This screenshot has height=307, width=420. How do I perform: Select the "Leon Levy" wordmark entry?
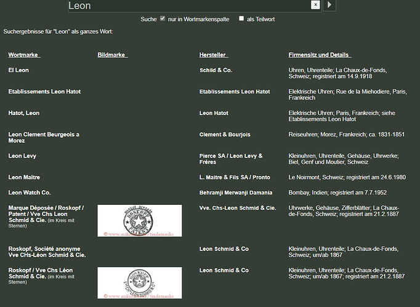click(x=22, y=156)
